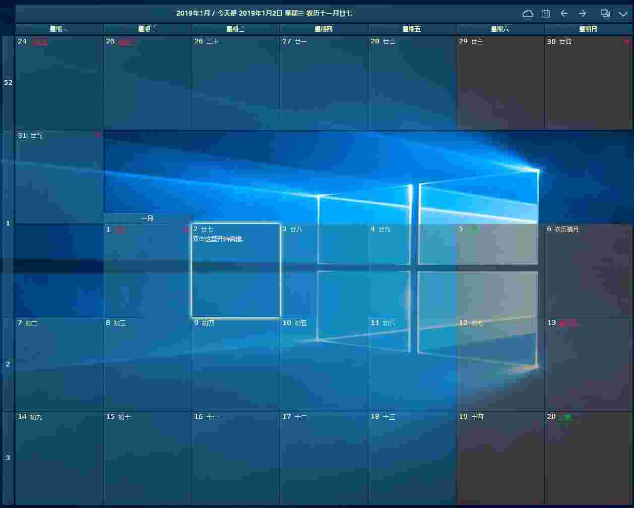Select the Saturday January 5 cell
634x508 pixels.
pos(500,270)
